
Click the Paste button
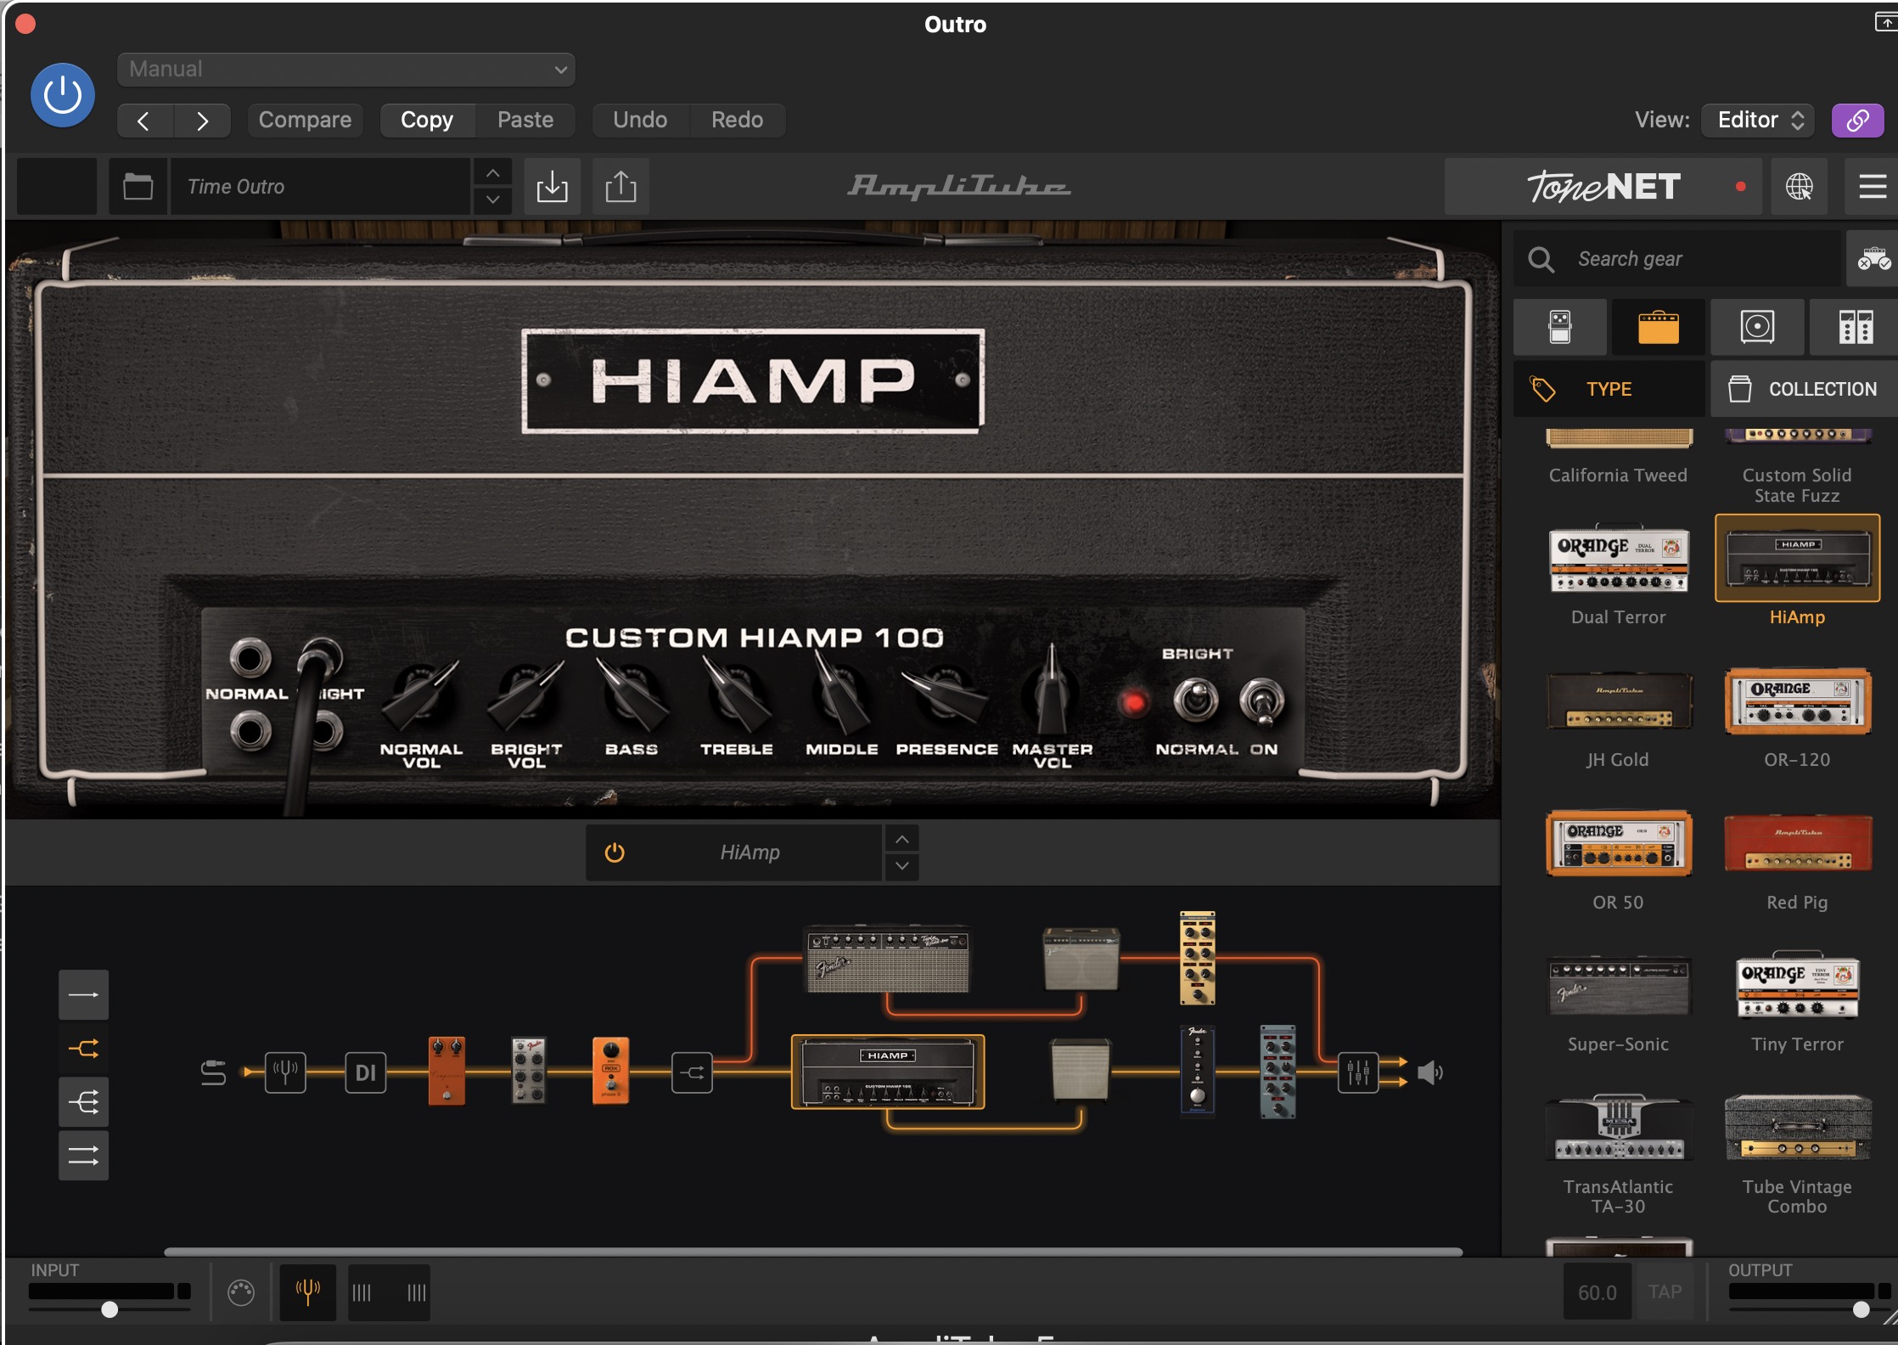(x=525, y=120)
